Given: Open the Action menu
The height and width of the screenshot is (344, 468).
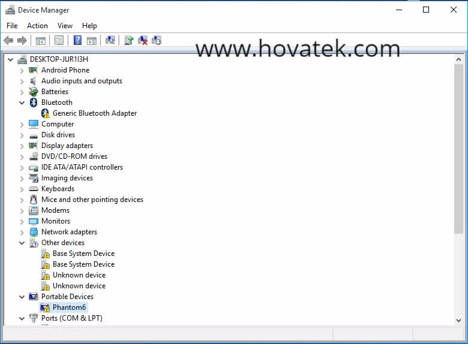Looking at the screenshot, I should click(x=37, y=26).
